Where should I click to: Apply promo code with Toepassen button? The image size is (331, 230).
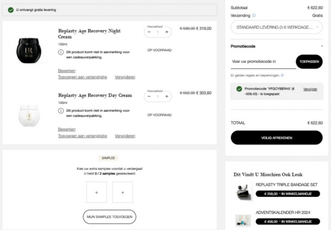[x=309, y=61]
